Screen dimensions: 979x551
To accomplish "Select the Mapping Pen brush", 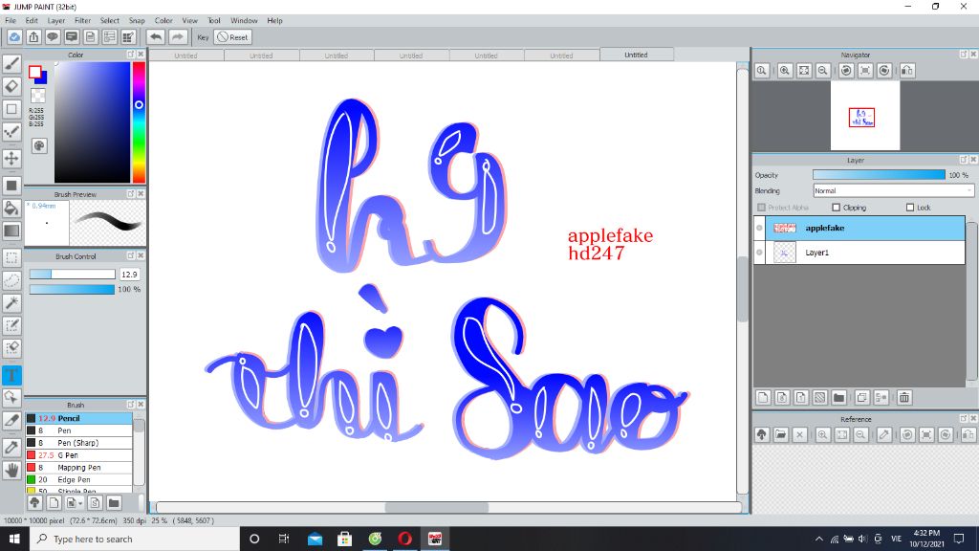I will tap(78, 467).
